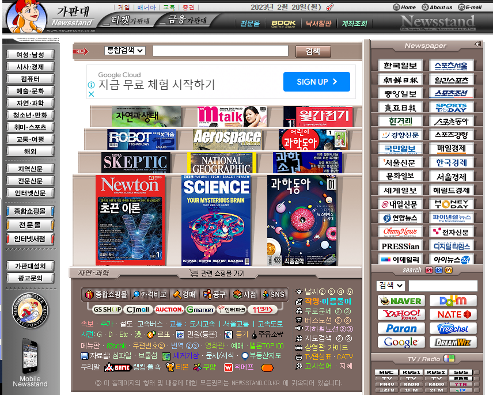The image size is (493, 395).
Task: Click the collapse icon in Newspaper header
Action: tap(478, 44)
